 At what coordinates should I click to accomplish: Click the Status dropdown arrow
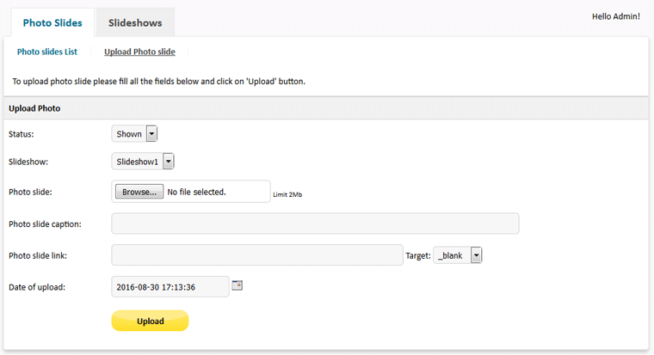coord(151,134)
